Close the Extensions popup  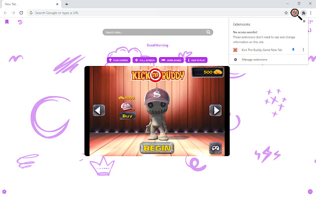304,21
